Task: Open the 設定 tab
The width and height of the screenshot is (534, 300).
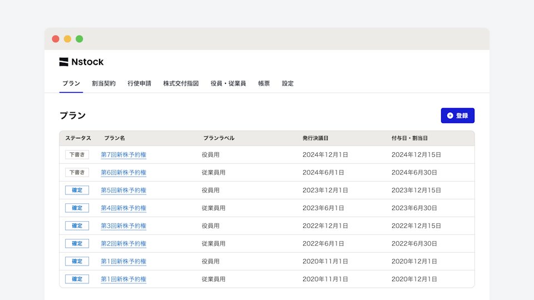Action: (x=288, y=83)
